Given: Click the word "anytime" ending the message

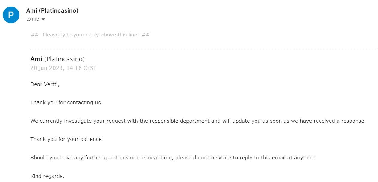Looking at the screenshot, I should tap(304, 158).
